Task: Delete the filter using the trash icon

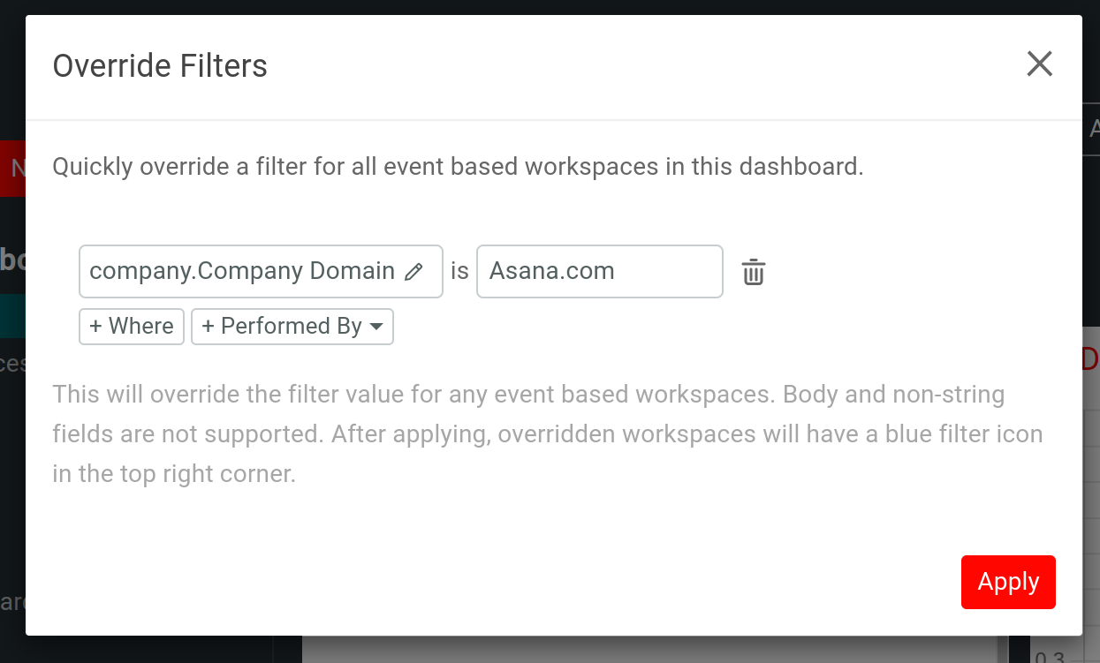Action: (753, 272)
